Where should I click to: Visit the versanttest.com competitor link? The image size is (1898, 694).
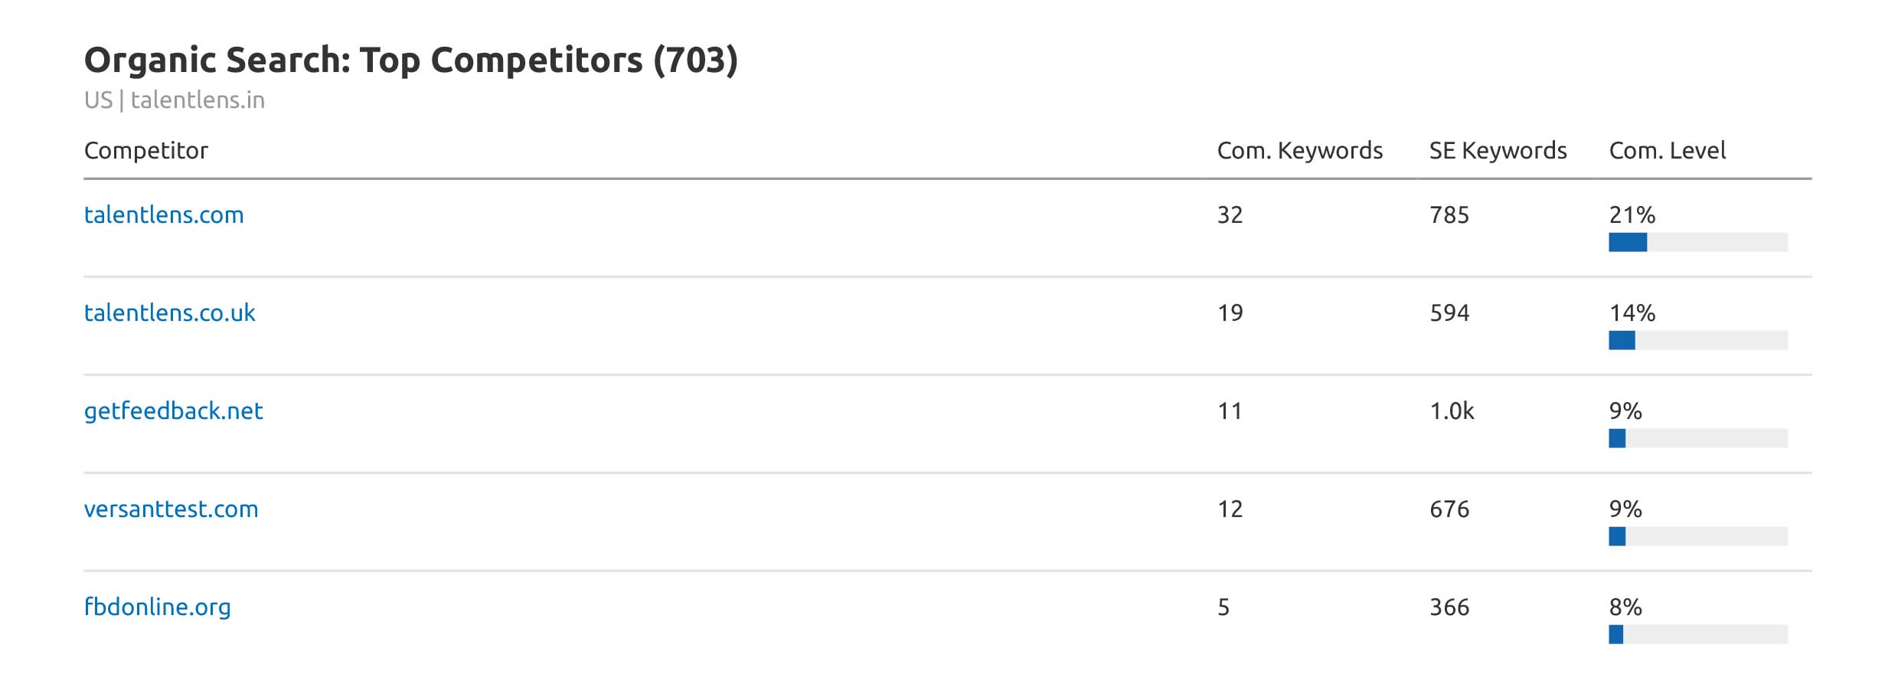point(171,509)
